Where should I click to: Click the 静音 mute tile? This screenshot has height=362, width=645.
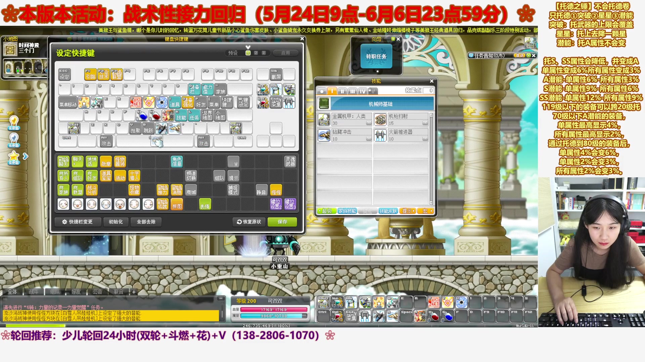click(x=261, y=190)
